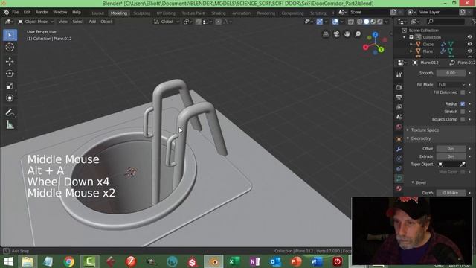Open the pivot point dropdown
This screenshot has width=476, height=268.
coord(188,22)
